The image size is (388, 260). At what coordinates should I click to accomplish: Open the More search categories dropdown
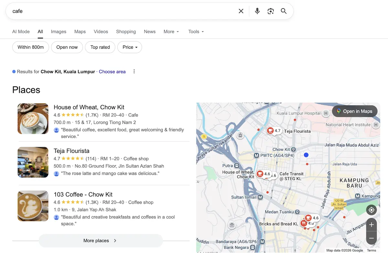pos(171,32)
